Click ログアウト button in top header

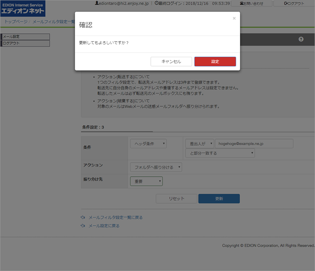pos(294,3)
